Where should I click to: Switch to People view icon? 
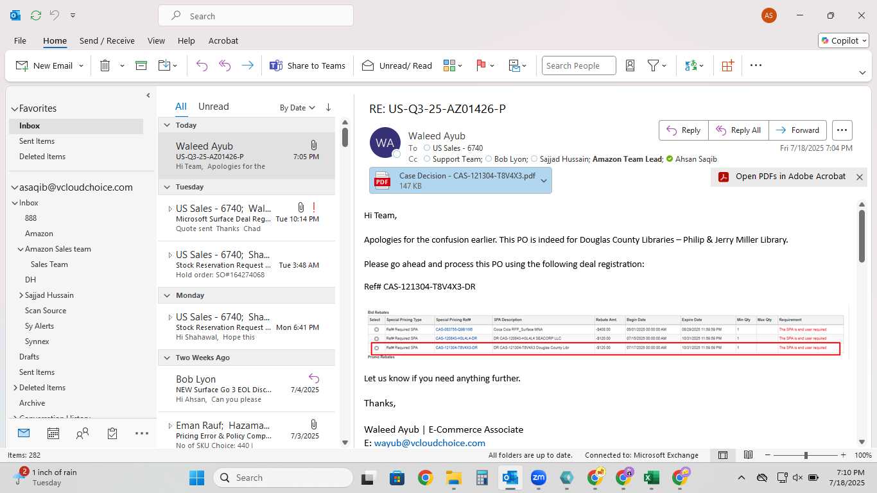pyautogui.click(x=82, y=433)
